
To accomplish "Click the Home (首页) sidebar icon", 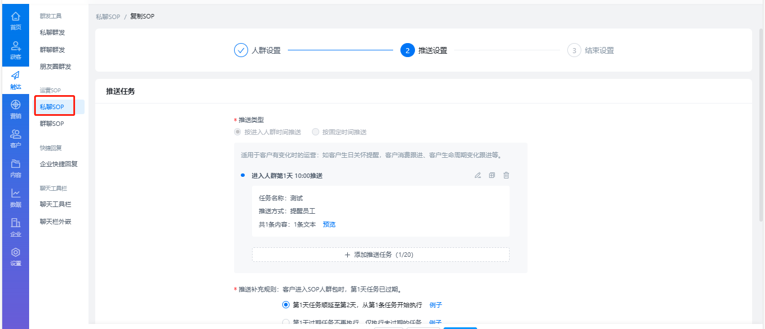I will pos(16,17).
